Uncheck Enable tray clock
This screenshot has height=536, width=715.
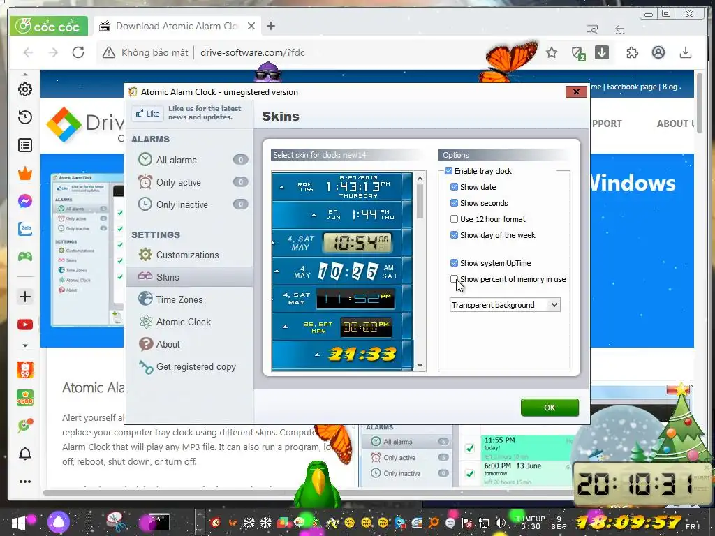tap(449, 171)
